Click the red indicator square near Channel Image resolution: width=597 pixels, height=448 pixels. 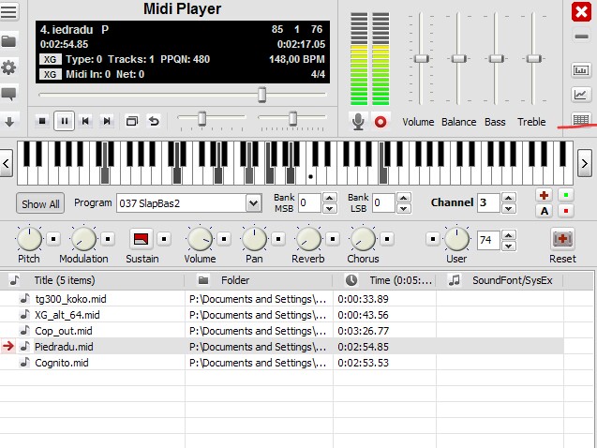click(x=566, y=211)
